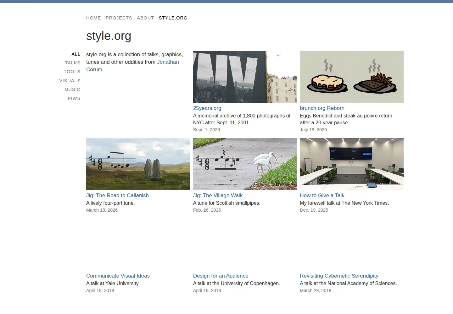Click 'A talk at the National Academy of Sciences.'
The image size is (453, 314).
pyautogui.click(x=348, y=283)
